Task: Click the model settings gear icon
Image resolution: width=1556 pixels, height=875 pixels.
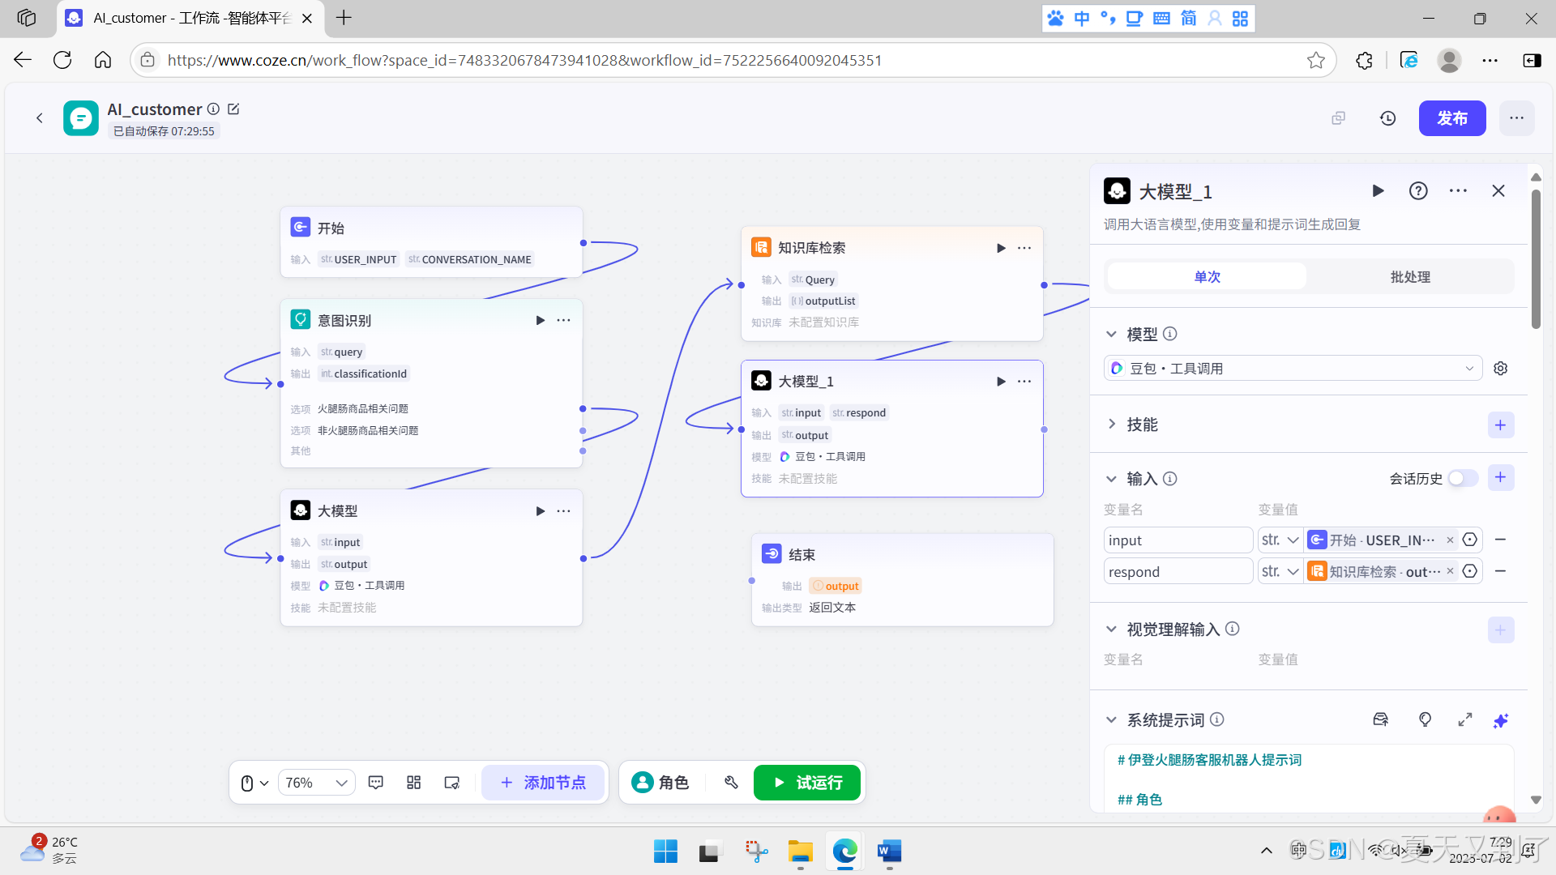Action: (x=1500, y=368)
